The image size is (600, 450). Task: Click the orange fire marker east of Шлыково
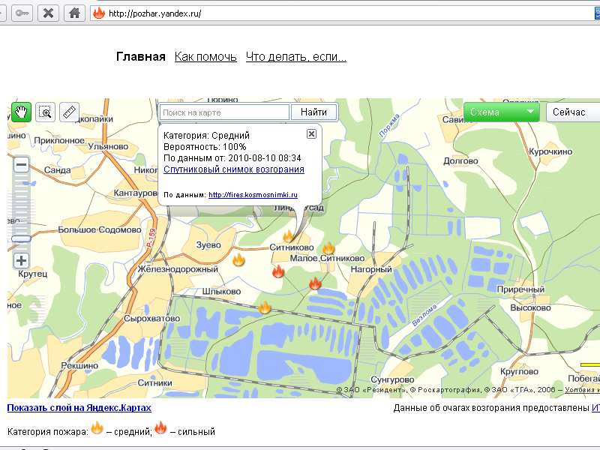pyautogui.click(x=264, y=307)
